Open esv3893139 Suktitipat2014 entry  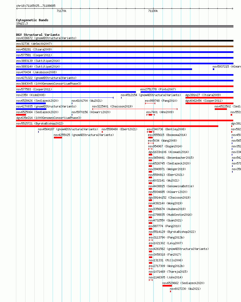(x=38, y=61)
